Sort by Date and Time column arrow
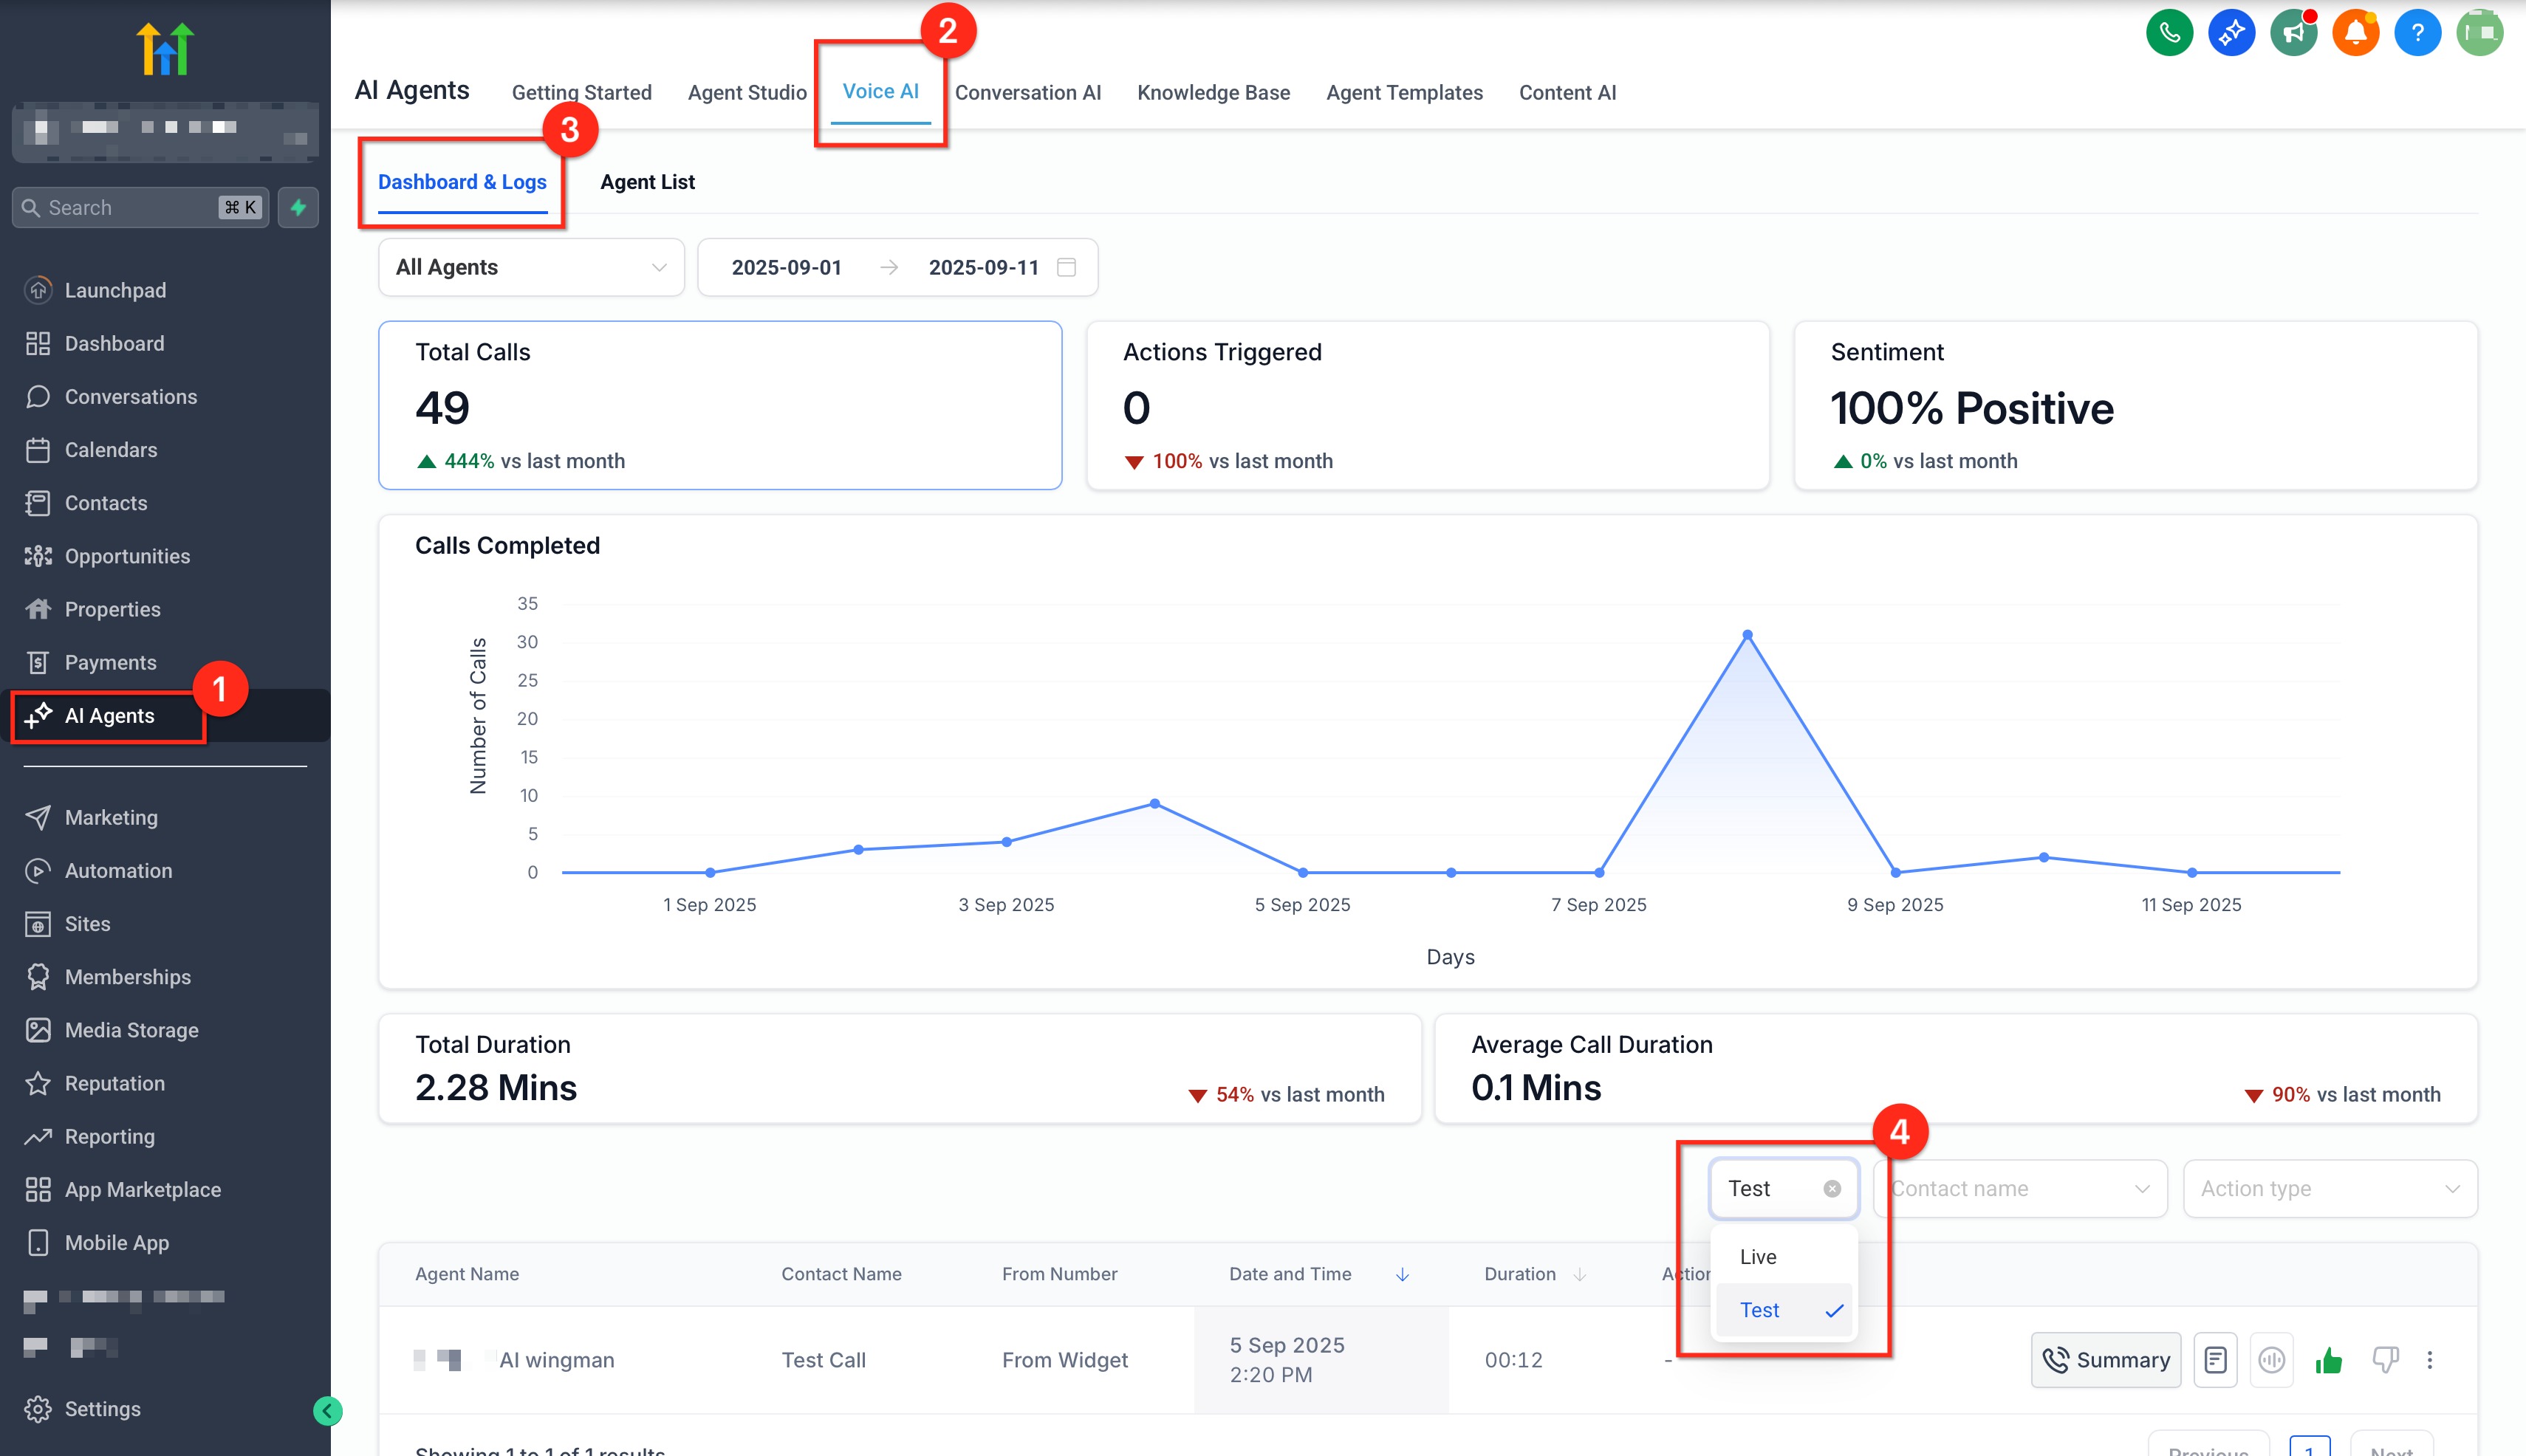2526x1456 pixels. tap(1403, 1274)
